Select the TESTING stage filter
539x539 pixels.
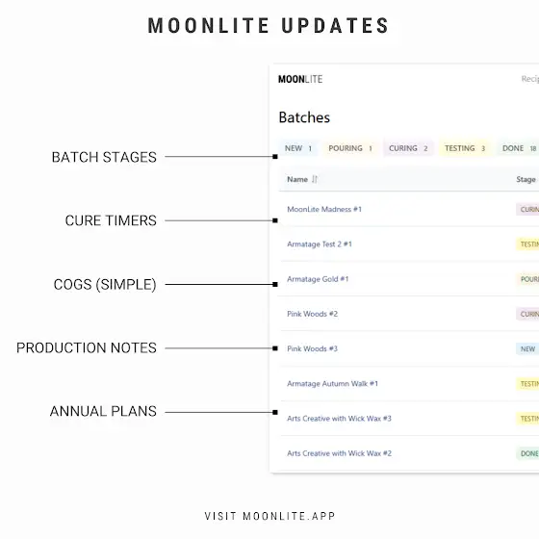[x=465, y=148]
